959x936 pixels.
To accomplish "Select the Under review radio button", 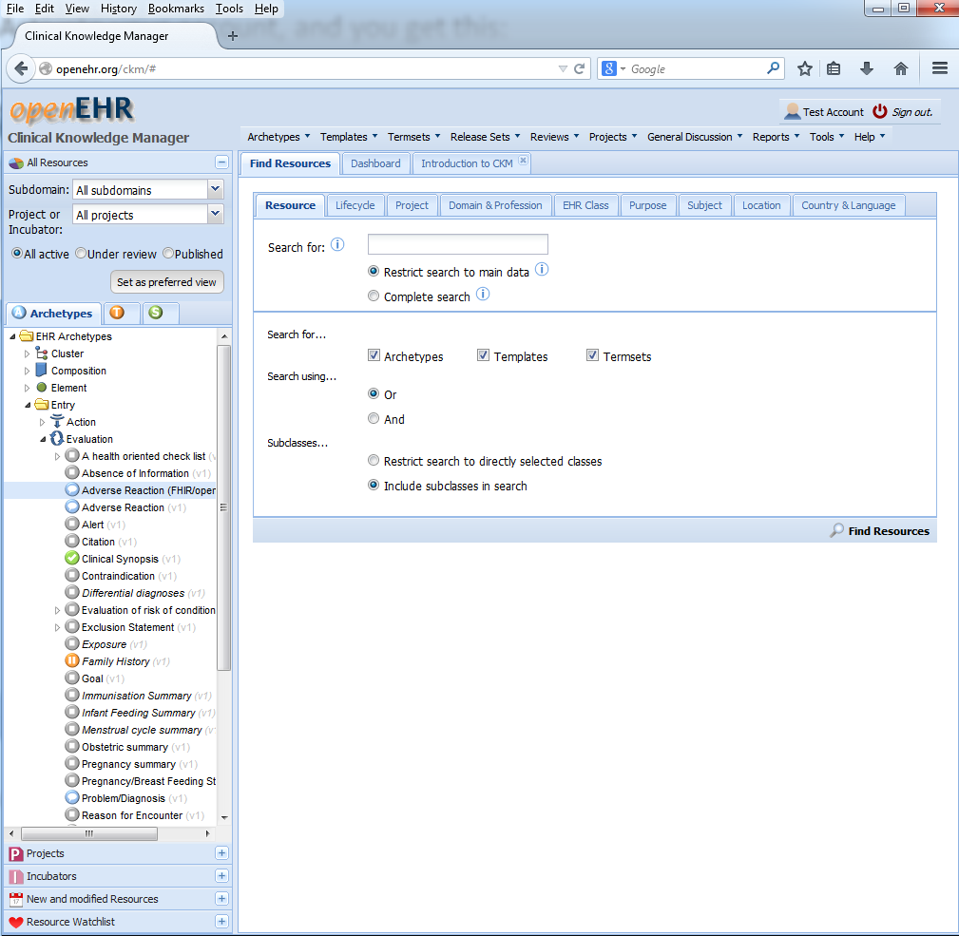I will (x=81, y=254).
